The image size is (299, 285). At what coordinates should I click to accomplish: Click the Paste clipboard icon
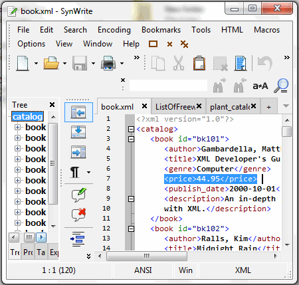point(199,63)
